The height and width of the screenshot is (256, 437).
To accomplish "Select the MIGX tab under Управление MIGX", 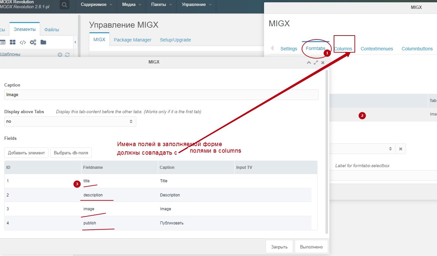I will click(99, 40).
